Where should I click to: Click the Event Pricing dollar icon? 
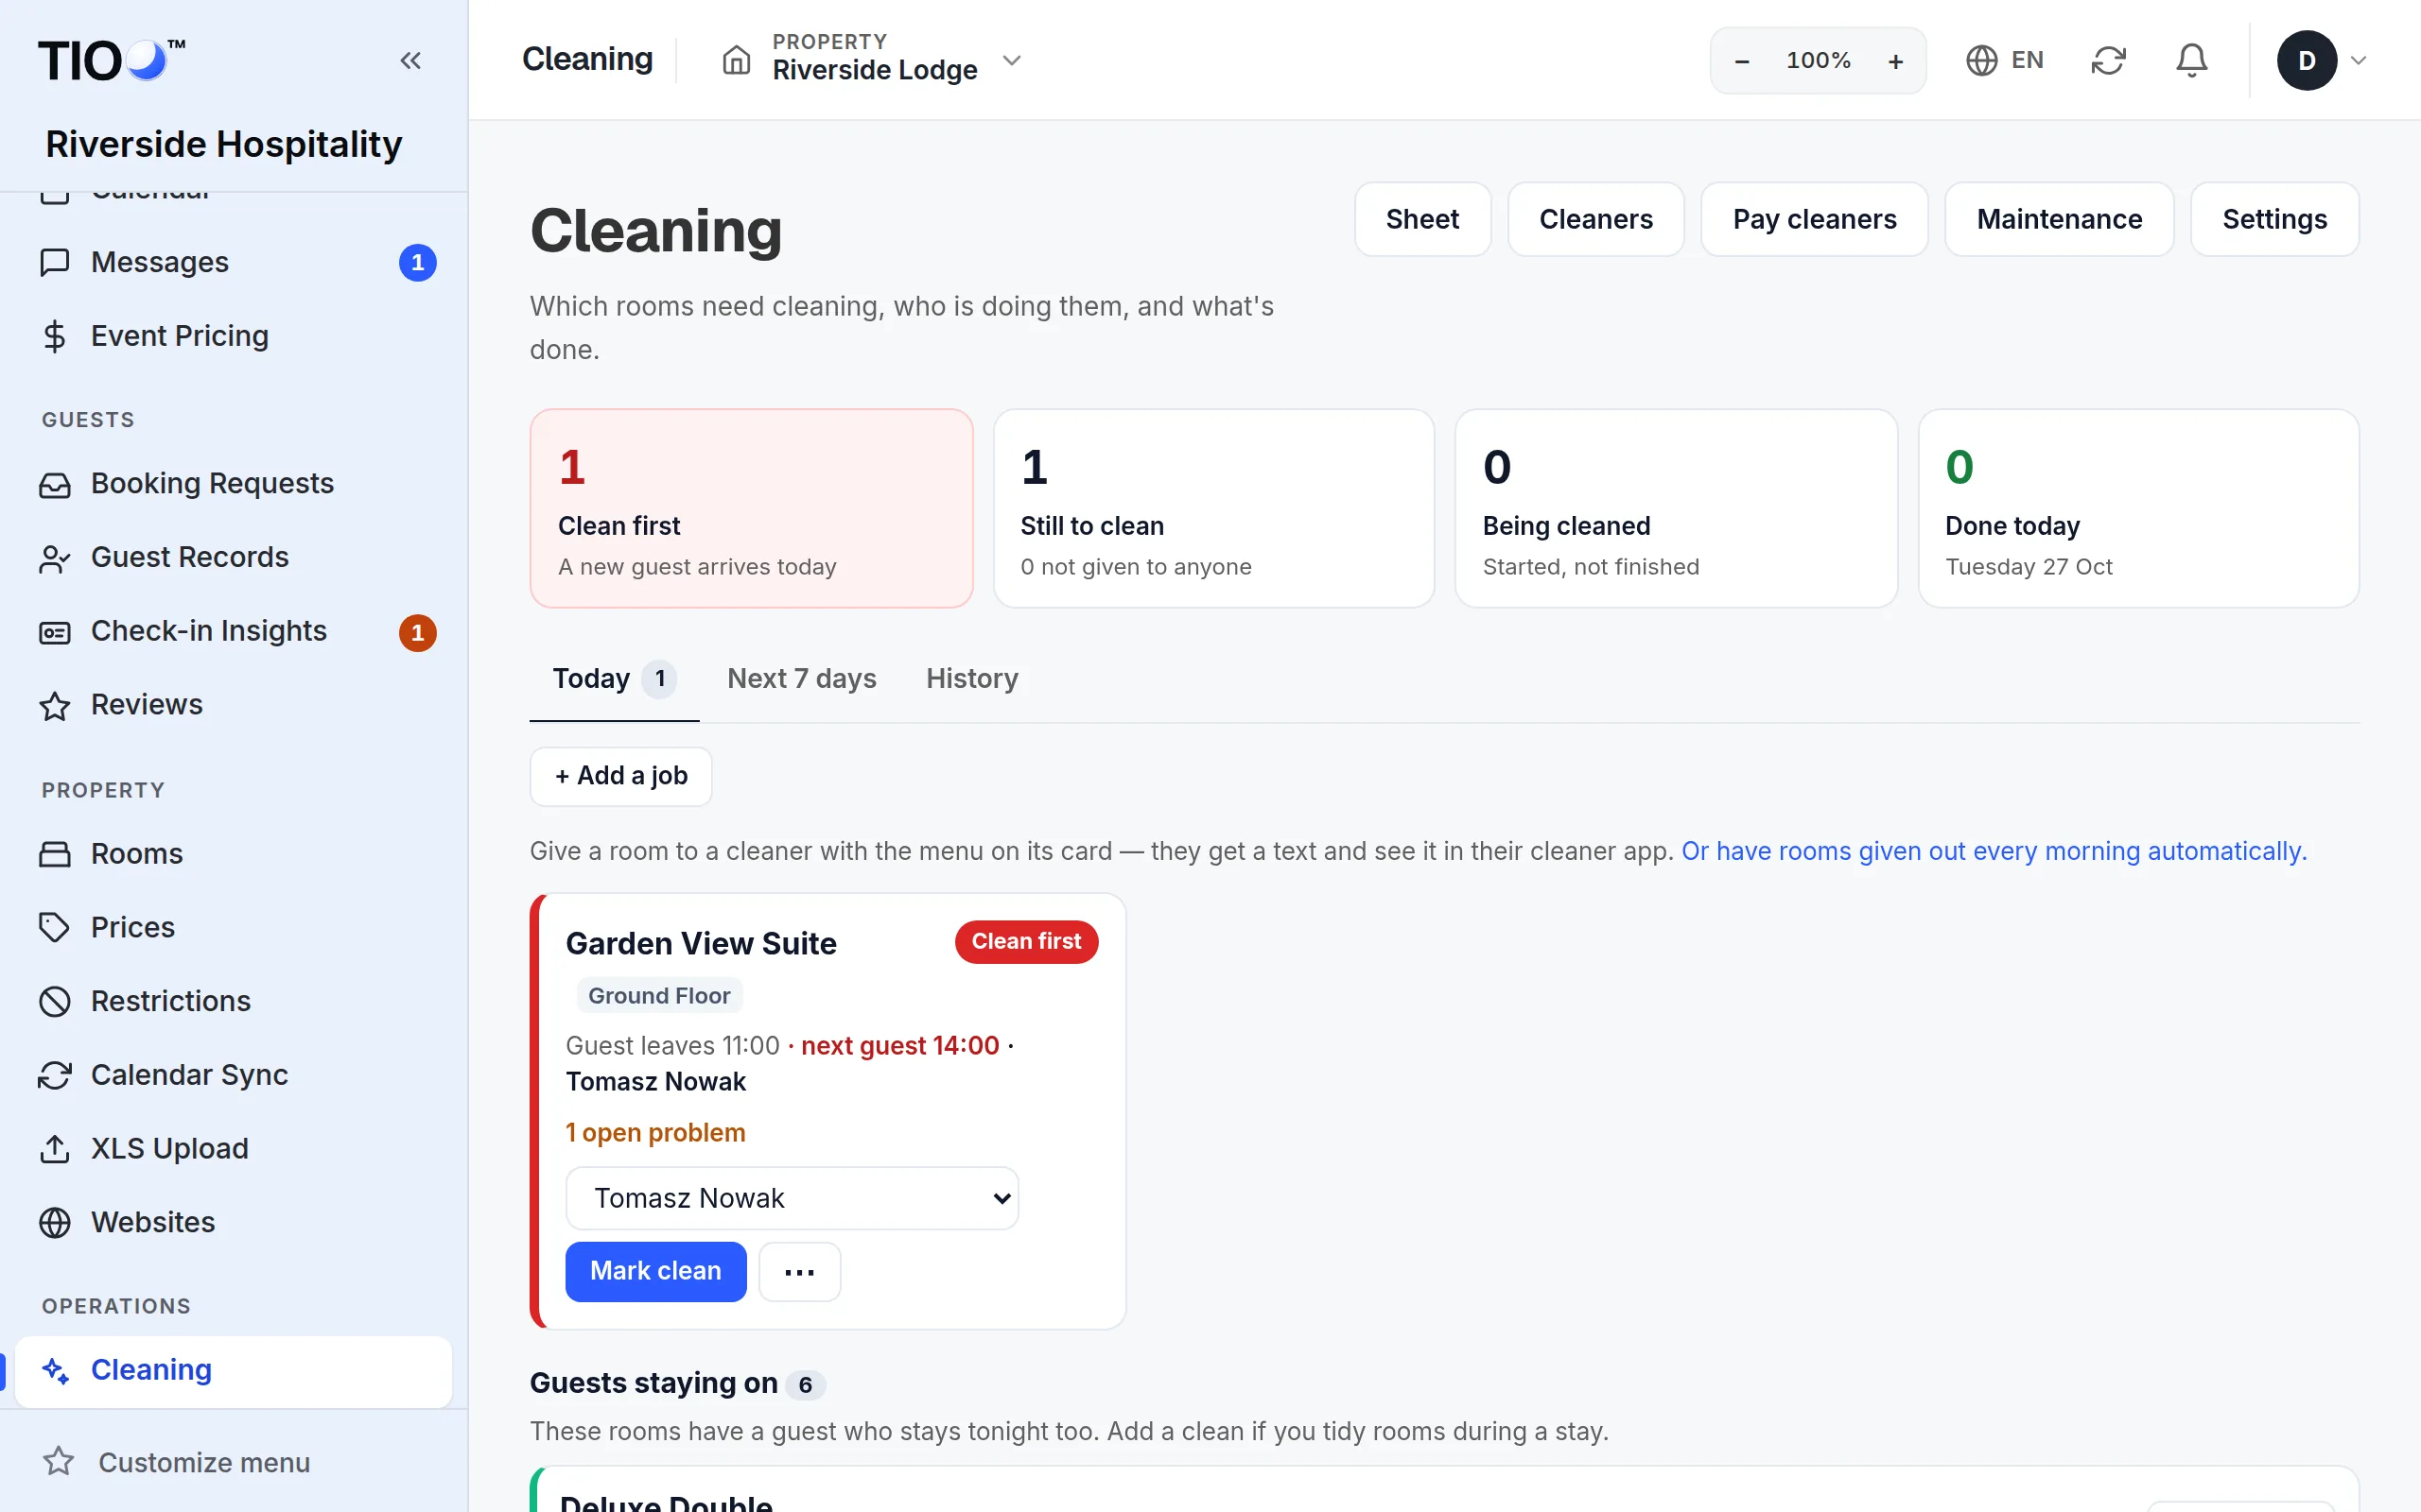(x=55, y=336)
